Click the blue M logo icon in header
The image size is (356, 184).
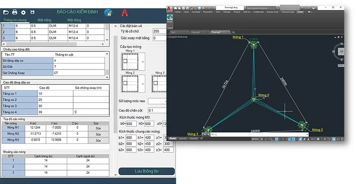(108, 13)
